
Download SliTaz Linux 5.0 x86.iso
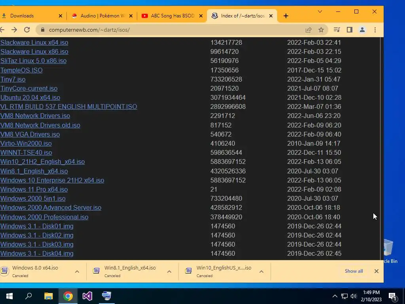point(33,61)
